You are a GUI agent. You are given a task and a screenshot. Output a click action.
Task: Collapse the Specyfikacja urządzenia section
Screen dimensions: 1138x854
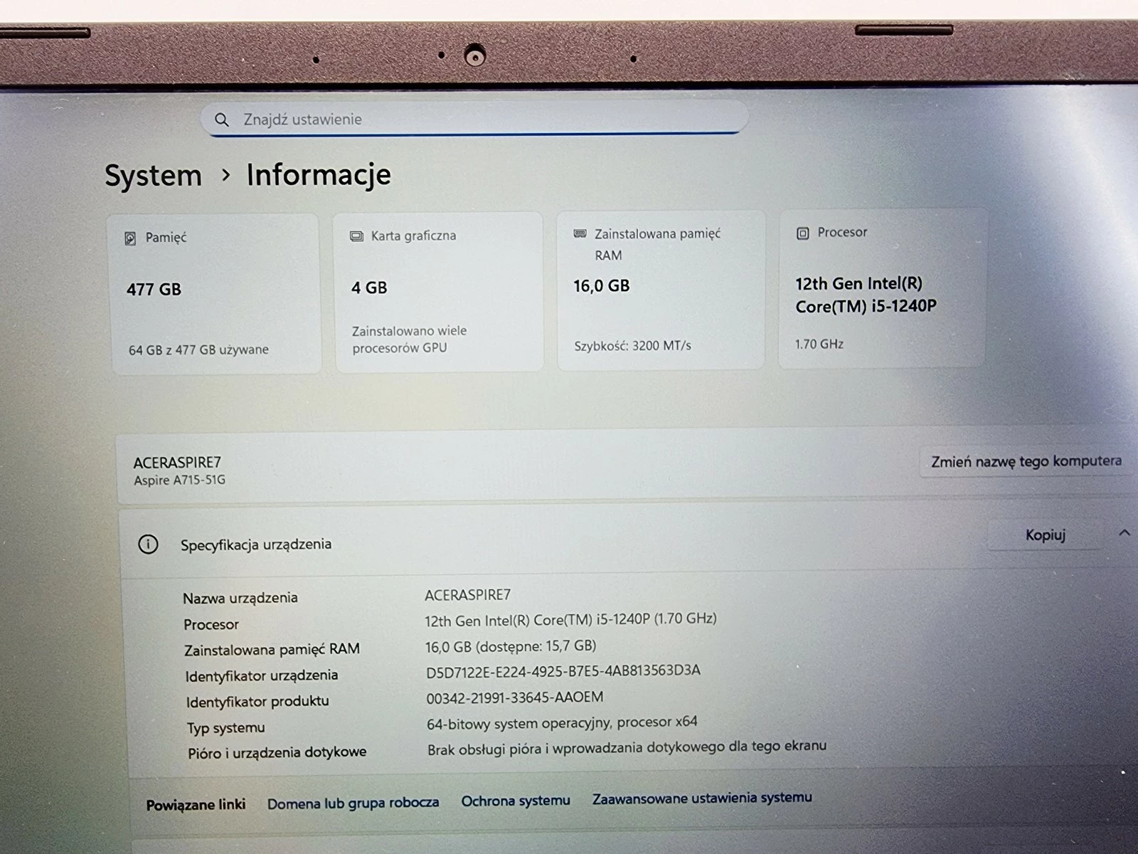coord(1124,532)
